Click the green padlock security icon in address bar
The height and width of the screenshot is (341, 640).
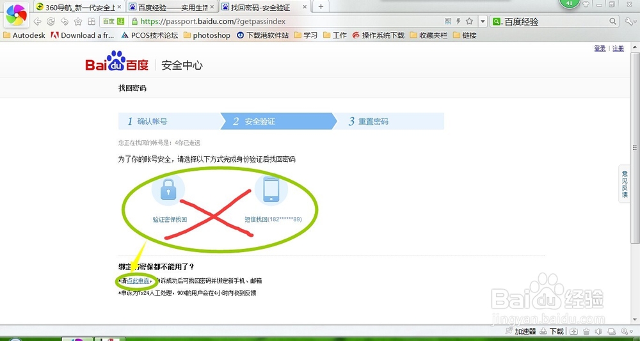click(134, 21)
